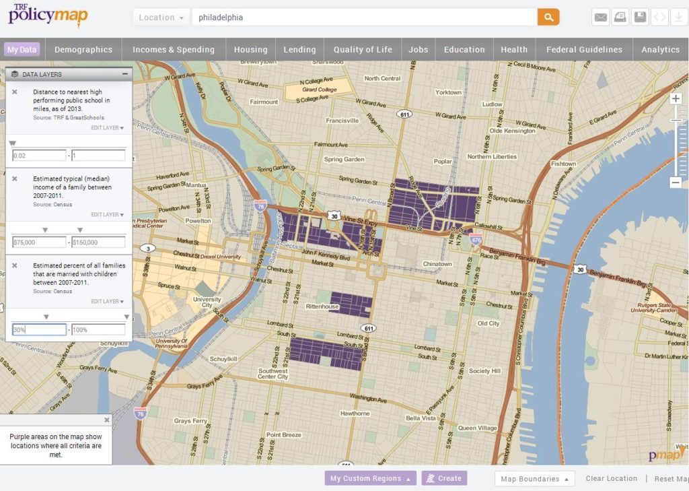Collapse the Data Layers panel
Screen dimensions: 689x491
point(124,74)
